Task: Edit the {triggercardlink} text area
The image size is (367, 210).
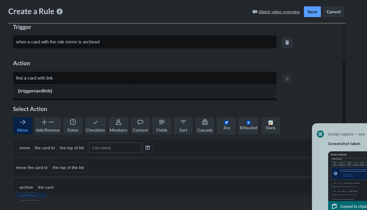Action: (x=145, y=91)
